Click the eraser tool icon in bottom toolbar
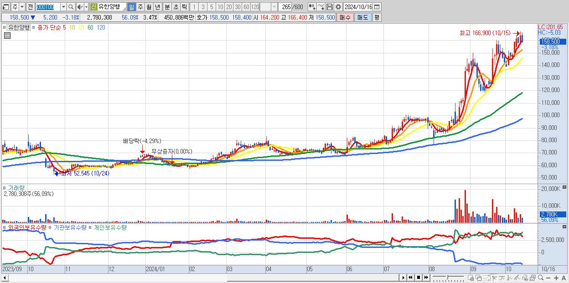 tap(525, 278)
